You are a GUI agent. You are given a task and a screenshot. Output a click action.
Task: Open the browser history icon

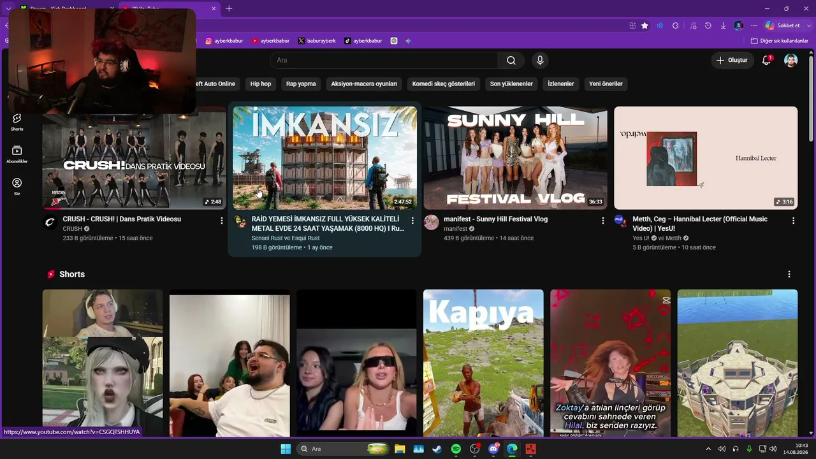click(x=708, y=25)
